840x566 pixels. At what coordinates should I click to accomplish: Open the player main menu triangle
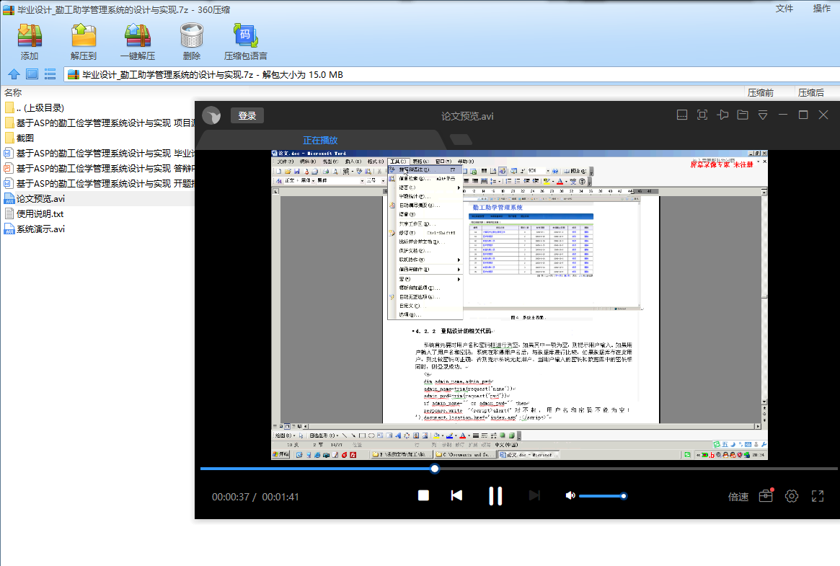pos(763,115)
